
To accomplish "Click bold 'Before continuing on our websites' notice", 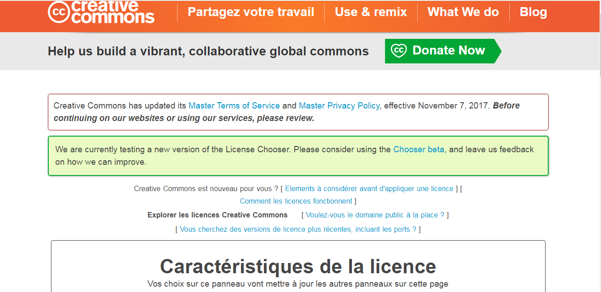I will tap(287, 112).
